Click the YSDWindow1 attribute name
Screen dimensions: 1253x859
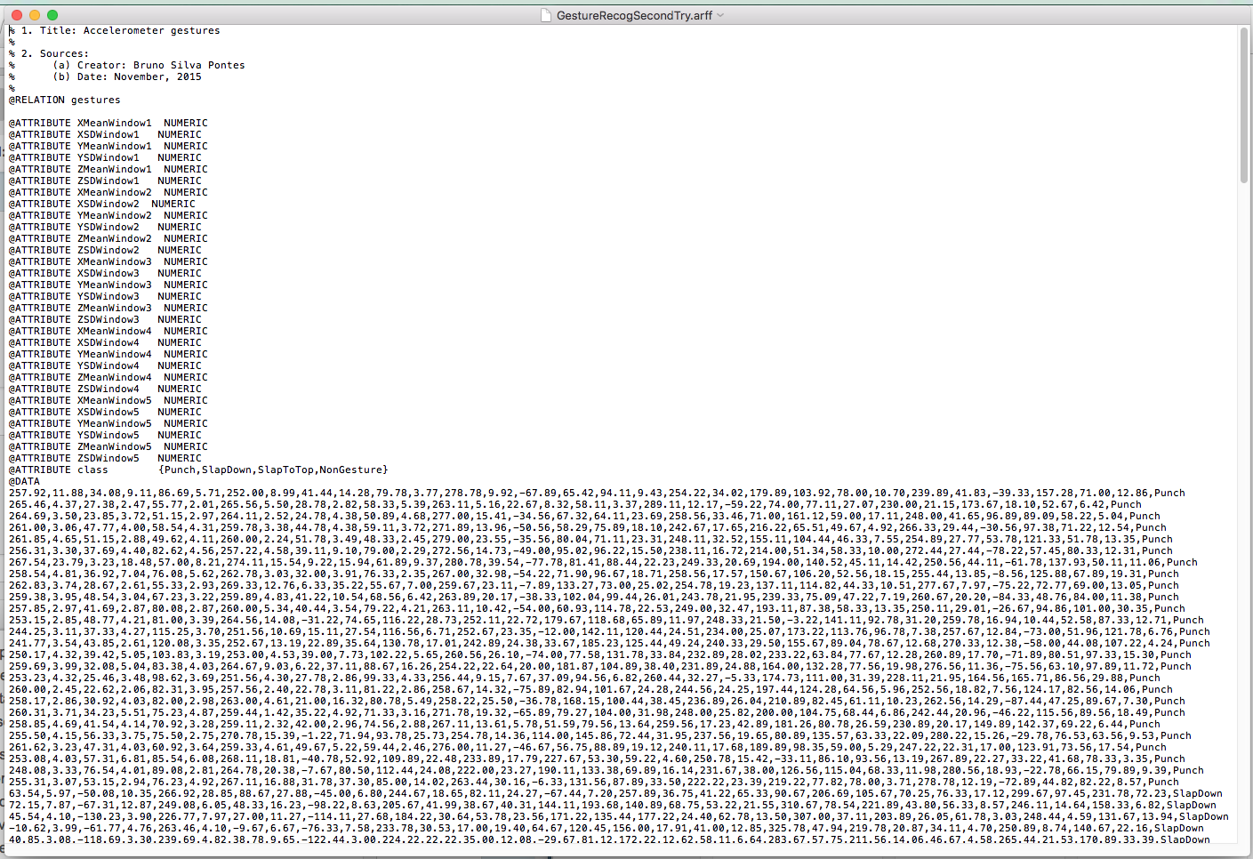[108, 157]
